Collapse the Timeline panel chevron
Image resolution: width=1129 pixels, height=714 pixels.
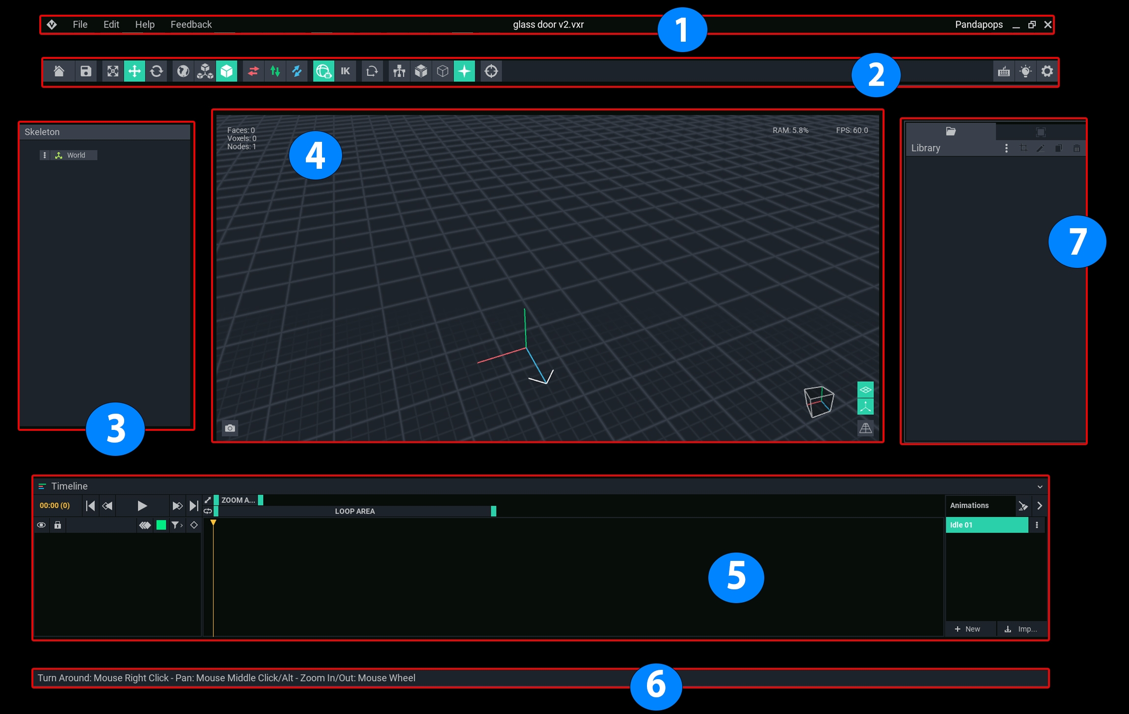pyautogui.click(x=1040, y=487)
